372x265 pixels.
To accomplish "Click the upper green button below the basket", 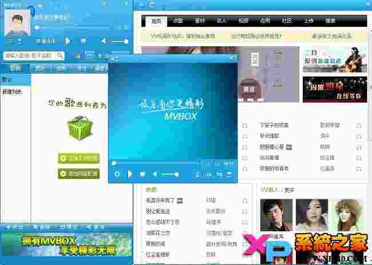I will (x=79, y=158).
